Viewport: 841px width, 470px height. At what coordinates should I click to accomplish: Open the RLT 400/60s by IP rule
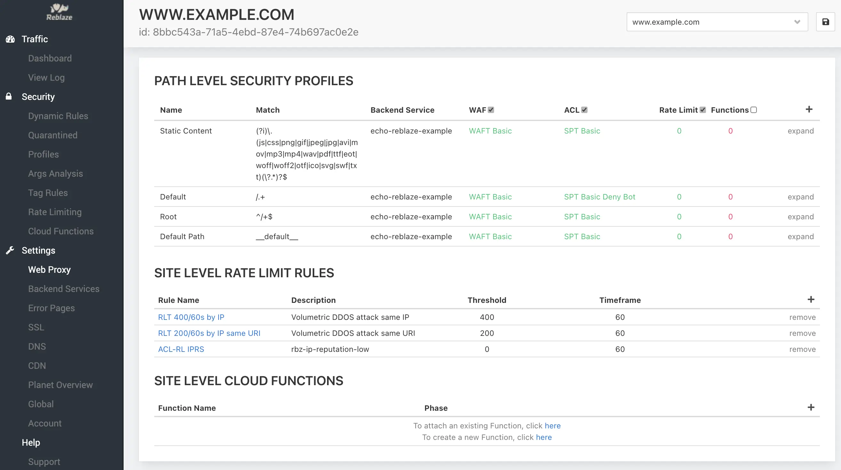click(191, 318)
